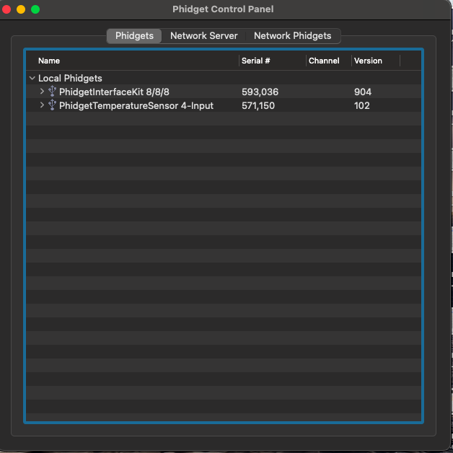
Task: Select the PhidgetInterfaceKit 8/8/8 device name
Action: tap(114, 92)
